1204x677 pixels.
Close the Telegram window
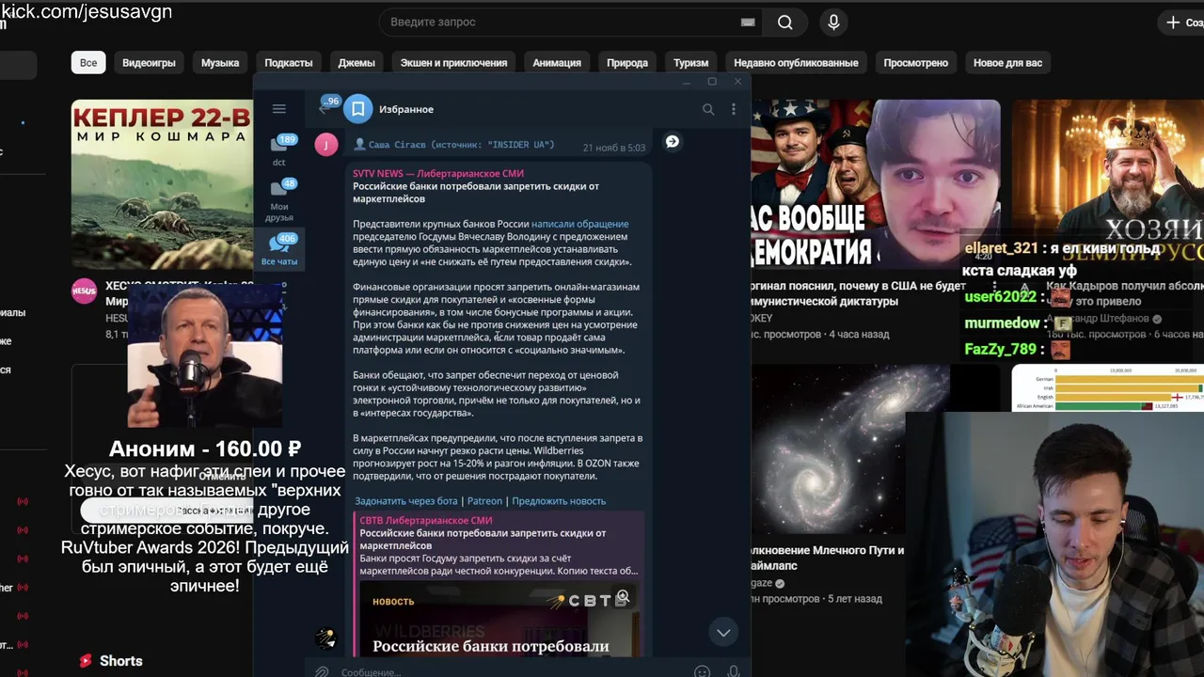coord(737,82)
